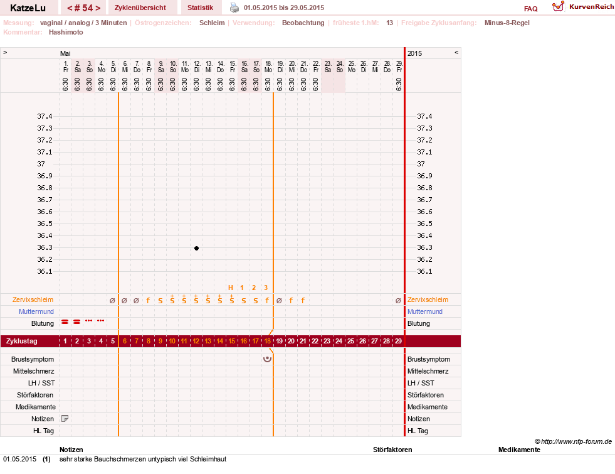
Task: Click the count marker 3 above day 18
Action: point(266,288)
